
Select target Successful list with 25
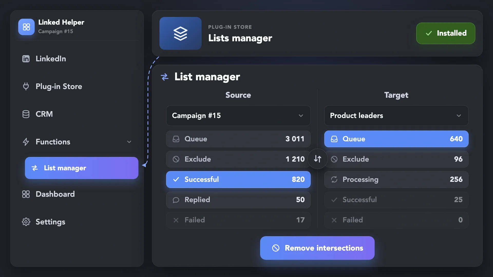(x=396, y=200)
